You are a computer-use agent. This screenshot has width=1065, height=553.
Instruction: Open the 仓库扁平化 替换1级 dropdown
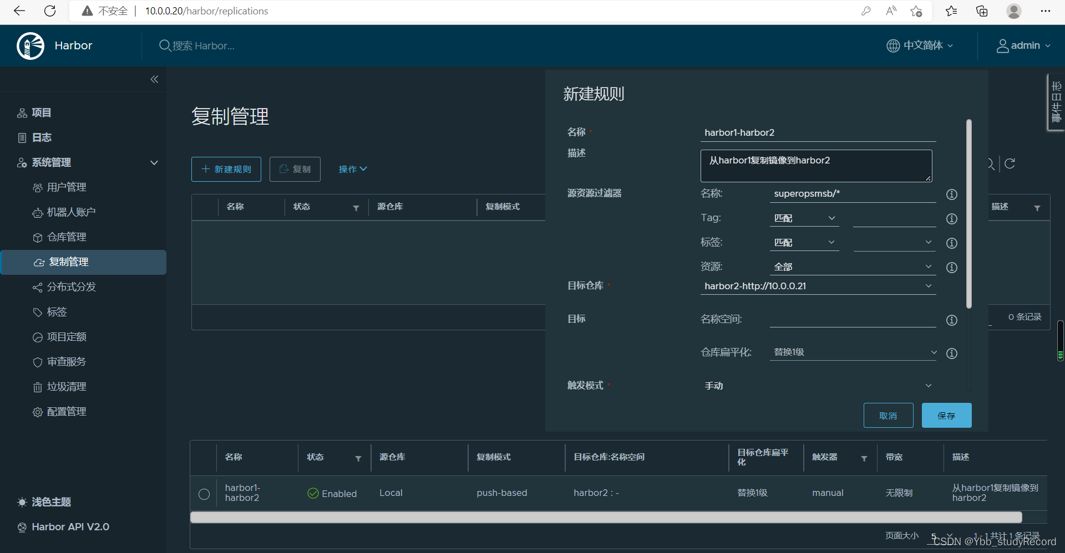coord(854,352)
